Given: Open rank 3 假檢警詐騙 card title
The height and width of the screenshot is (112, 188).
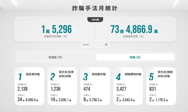Looking at the screenshot, I should click(x=99, y=74).
